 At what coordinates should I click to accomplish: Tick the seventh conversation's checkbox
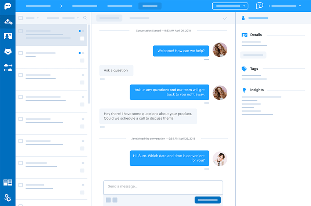coord(21,163)
